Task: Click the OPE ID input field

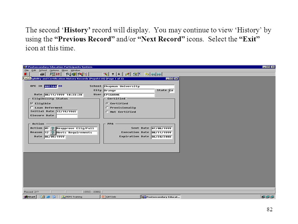Action: coord(51,86)
